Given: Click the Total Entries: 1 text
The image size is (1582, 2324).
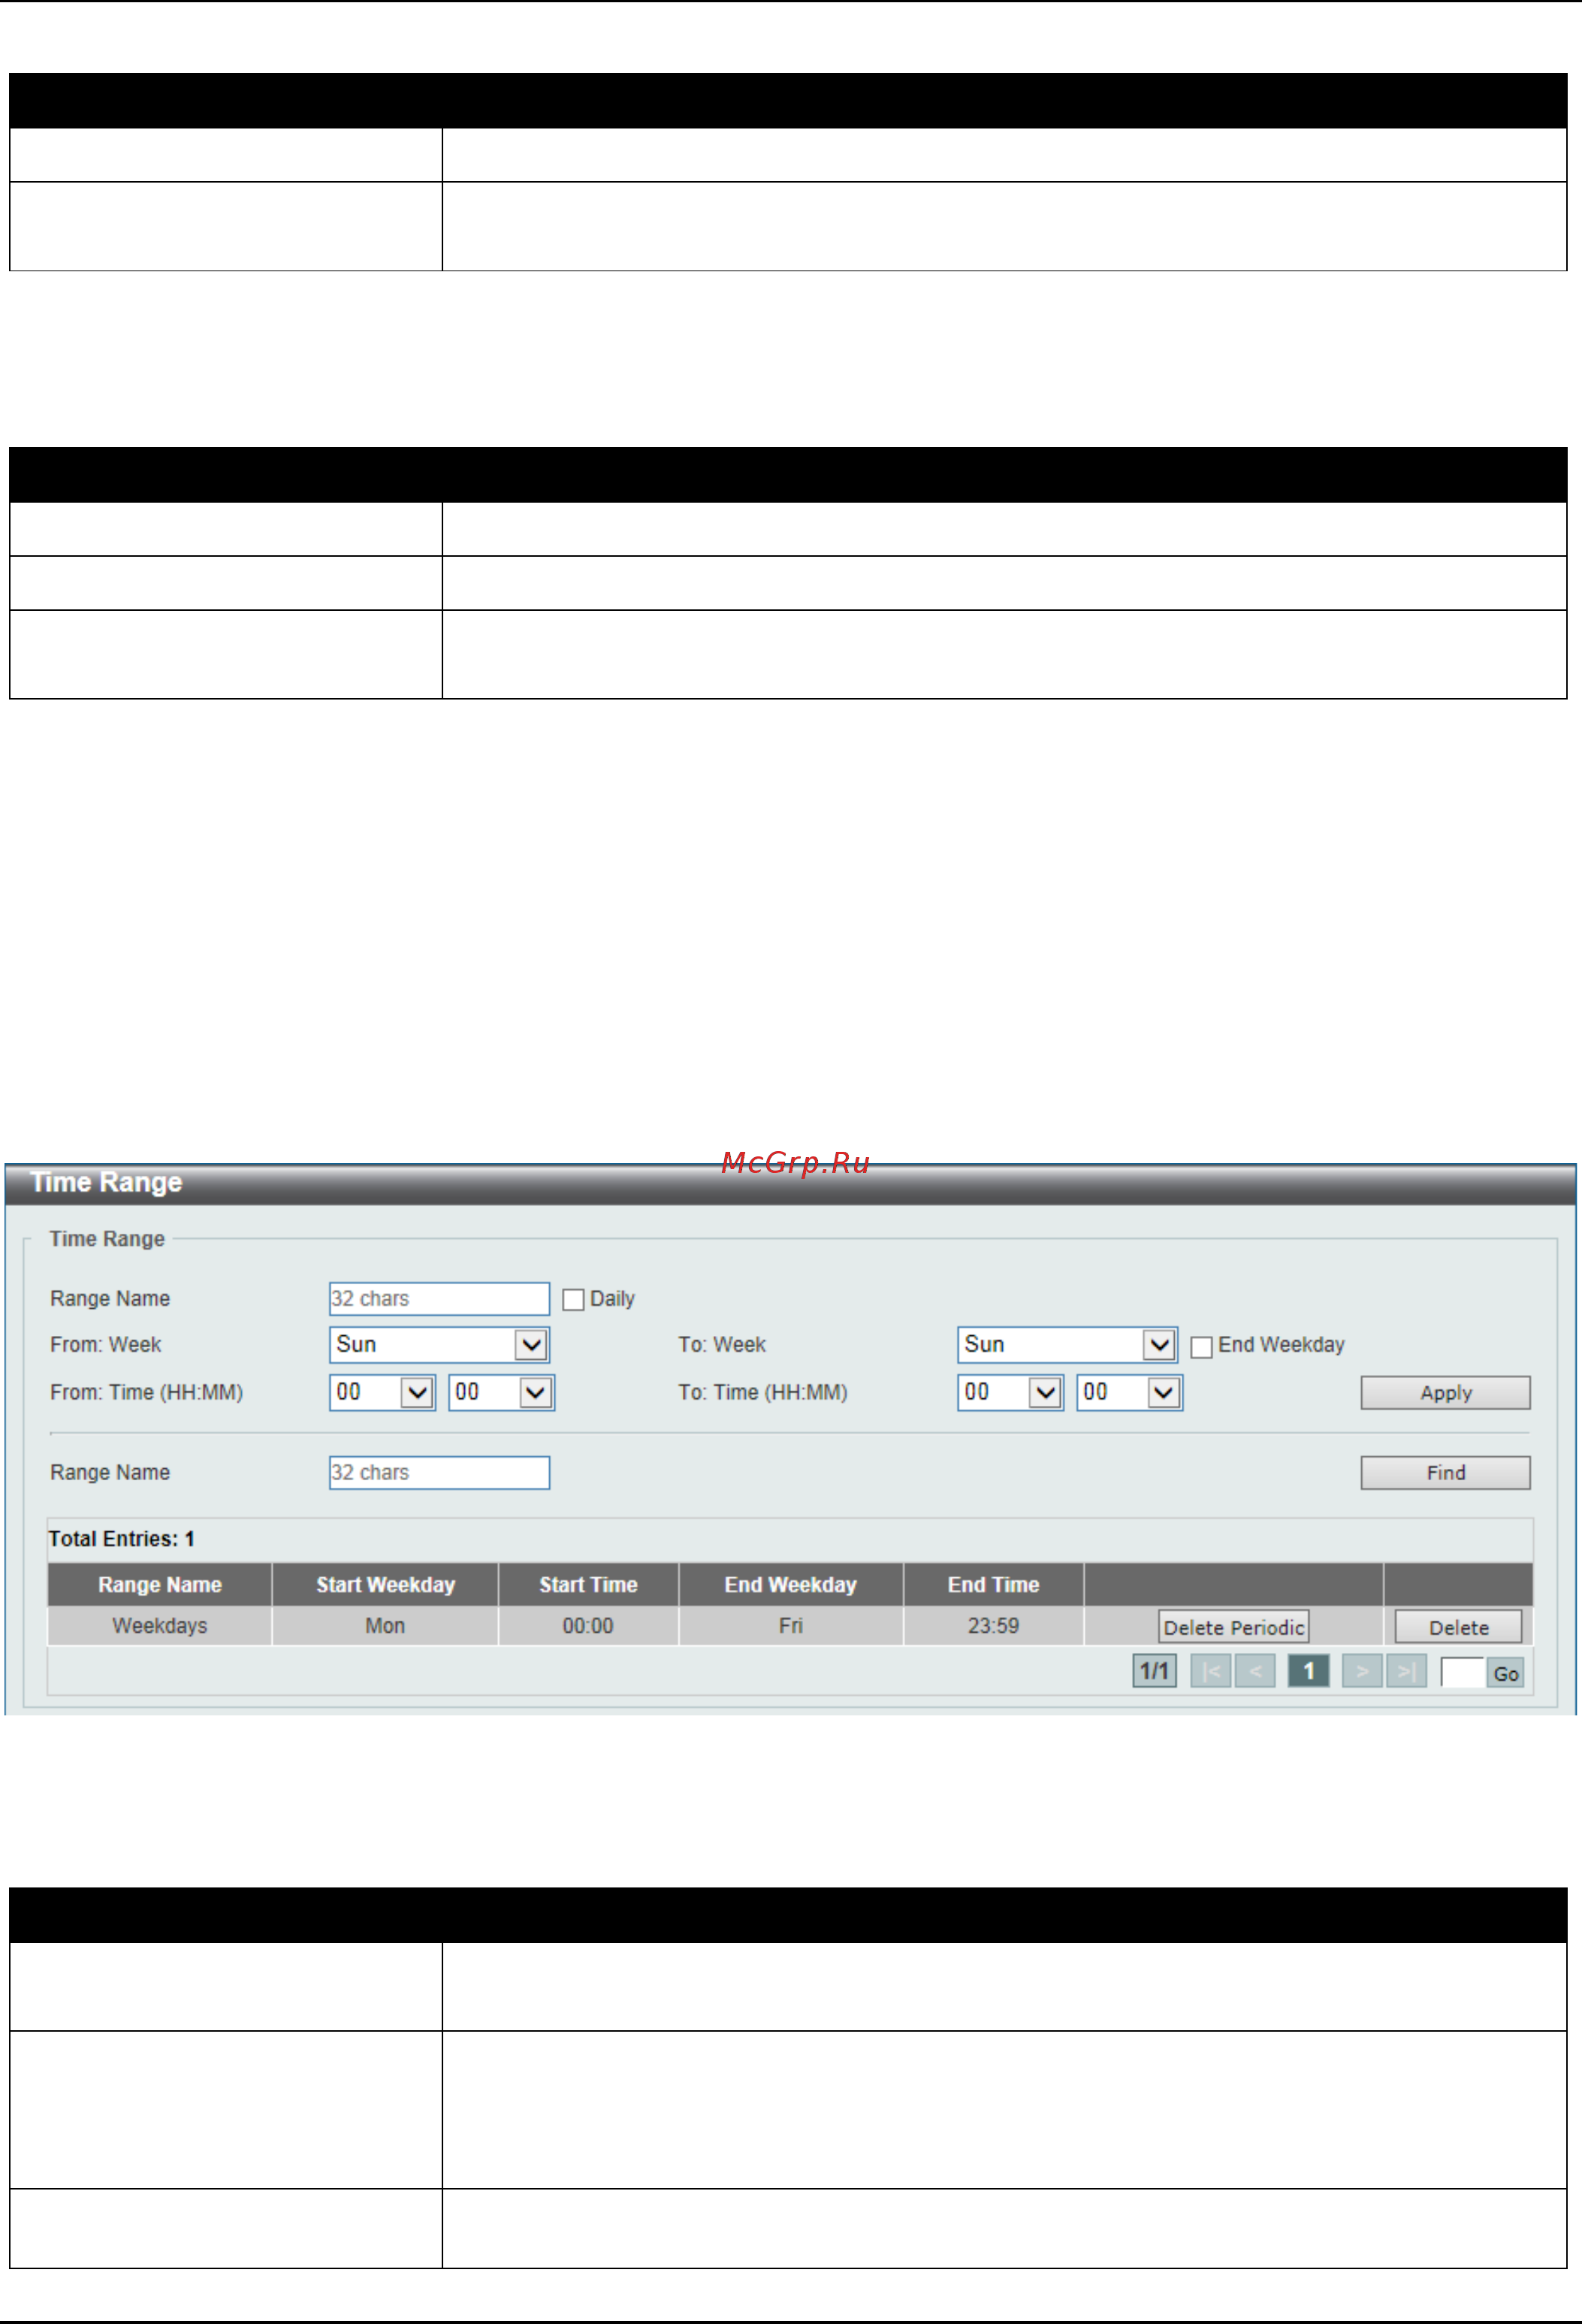Looking at the screenshot, I should (x=121, y=1539).
